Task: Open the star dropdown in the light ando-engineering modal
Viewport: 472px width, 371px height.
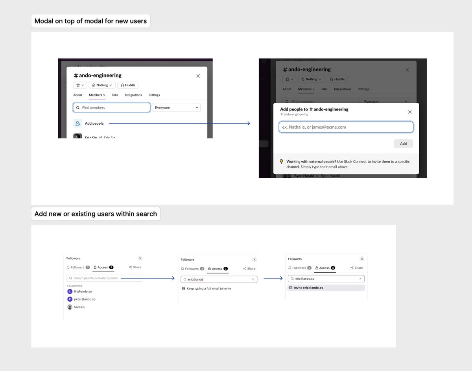Action: [x=80, y=85]
